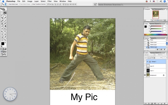
Task: Hide the Background layer via eye icon
Action: point(145,75)
